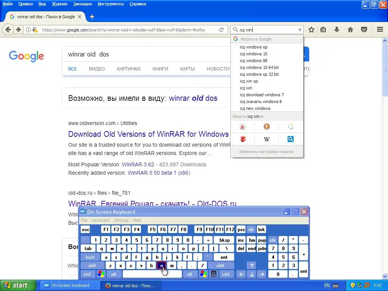This screenshot has width=388, height=291.
Task: Search icq win with Wikipedia icon
Action: point(266,139)
